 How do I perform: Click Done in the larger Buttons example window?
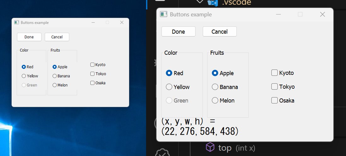pyautogui.click(x=178, y=31)
